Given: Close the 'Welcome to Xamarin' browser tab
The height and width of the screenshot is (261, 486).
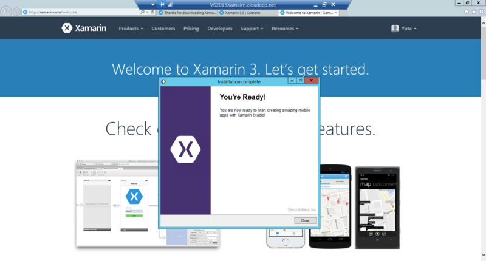Looking at the screenshot, I should (x=336, y=13).
